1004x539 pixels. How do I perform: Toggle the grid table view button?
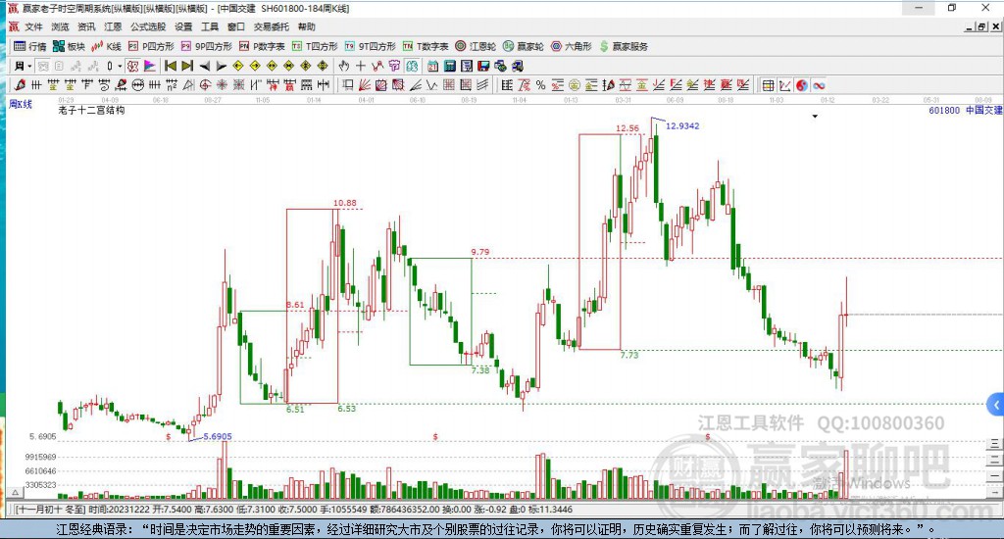tap(769, 85)
